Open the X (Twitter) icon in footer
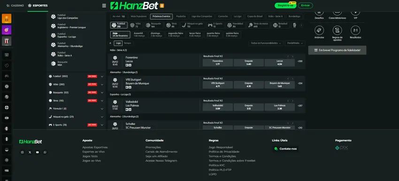Viewport: 399px width, 181px height. [x=30, y=152]
